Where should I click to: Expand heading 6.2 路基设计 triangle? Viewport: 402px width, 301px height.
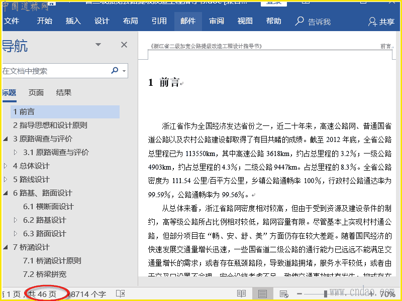coord(16,220)
